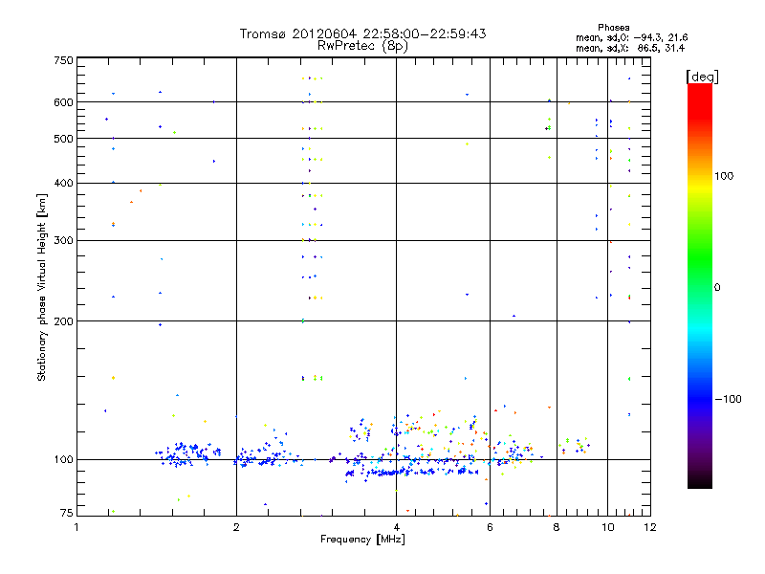Click the plot title 'Tromsø 20120604 22:58:00-22:59:43'
Screen dimensions: 765x574
[362, 33]
